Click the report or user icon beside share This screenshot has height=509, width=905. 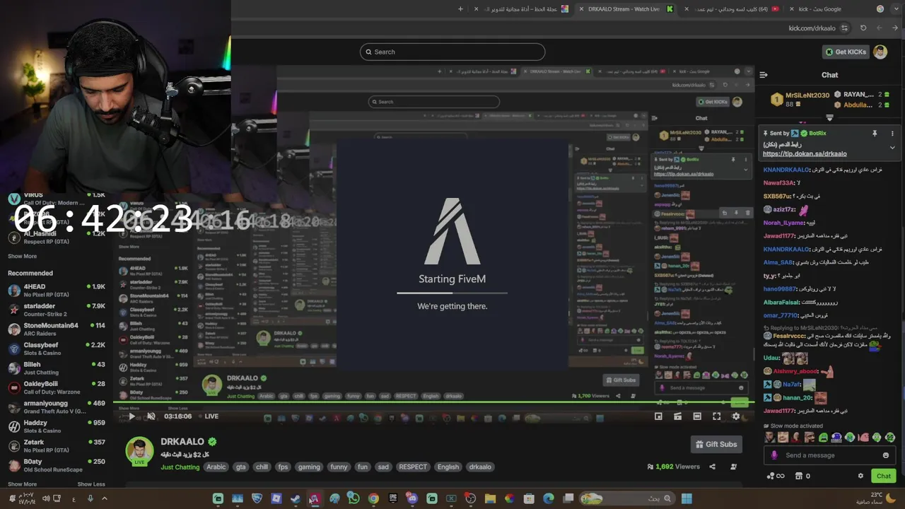click(733, 467)
